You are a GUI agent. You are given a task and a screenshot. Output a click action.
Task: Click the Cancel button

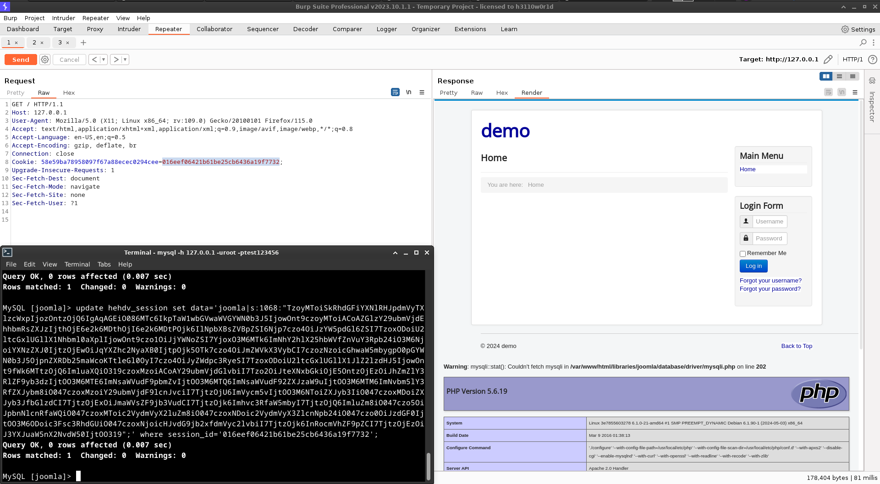click(x=69, y=60)
